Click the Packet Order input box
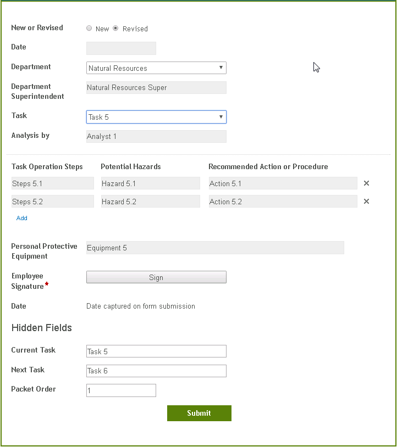397x447 pixels. [121, 390]
